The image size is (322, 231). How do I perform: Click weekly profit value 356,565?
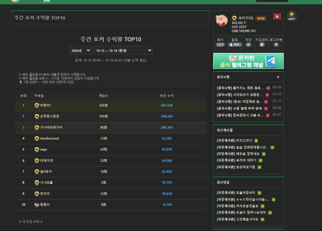coord(167,116)
